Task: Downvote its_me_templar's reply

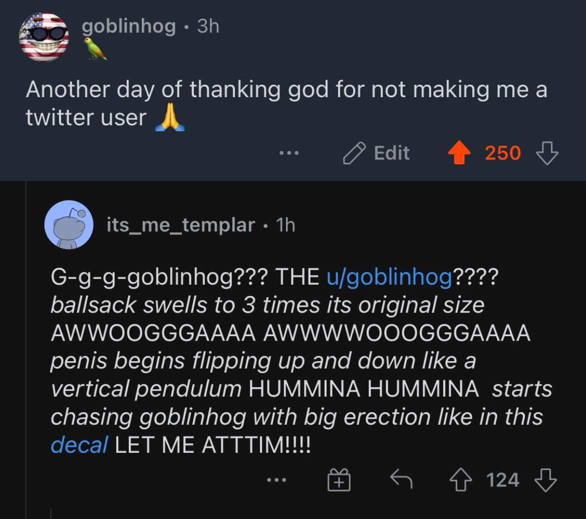Action: point(545,480)
